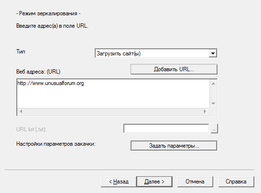Proceed with the Далее > button
Viewport: 261px width, 193px height.
[154, 182]
